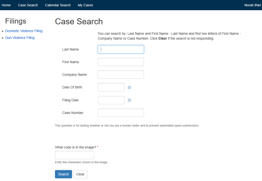
Task: Focus the Case Number field
Action: (121, 113)
